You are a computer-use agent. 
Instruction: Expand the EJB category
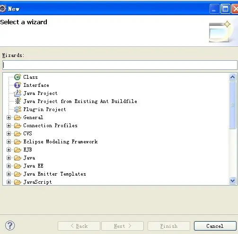coord(9,150)
